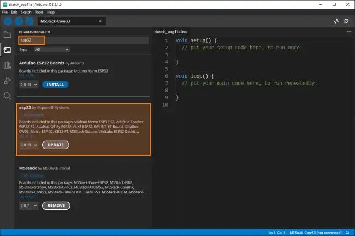Update the esp32 Espressif package
This screenshot has height=236, width=355.
point(56,145)
